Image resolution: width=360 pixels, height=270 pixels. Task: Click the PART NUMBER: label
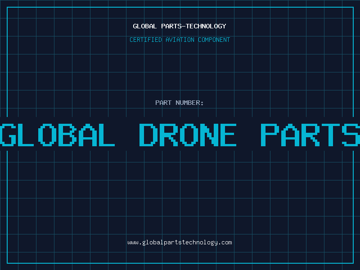click(180, 103)
